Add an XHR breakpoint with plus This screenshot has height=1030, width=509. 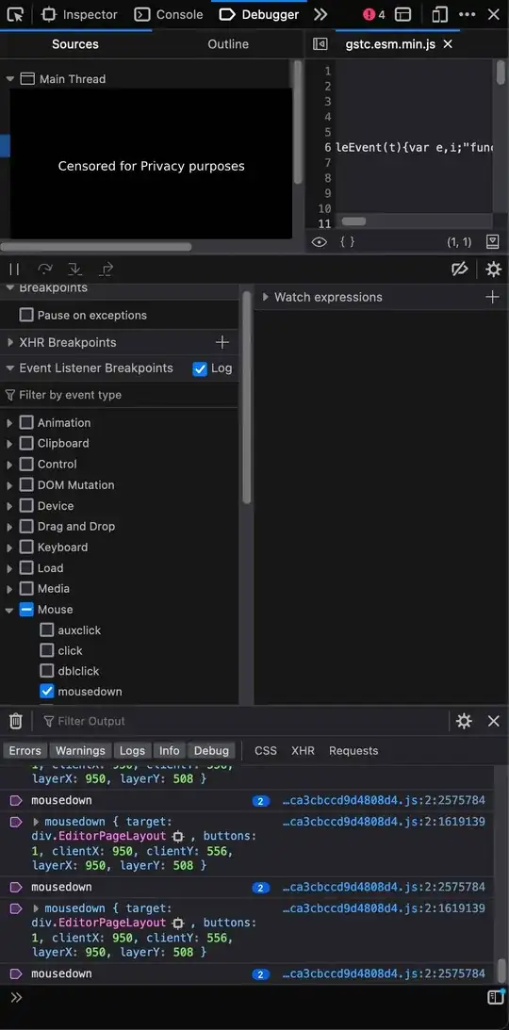(x=222, y=342)
